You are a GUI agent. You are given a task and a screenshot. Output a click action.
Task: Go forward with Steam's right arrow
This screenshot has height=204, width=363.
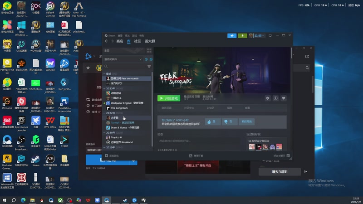(x=112, y=41)
